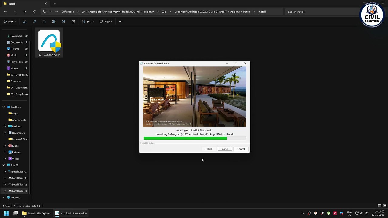The width and height of the screenshot is (388, 218).
Task: Open the New dropdown menu
Action: tap(10, 21)
